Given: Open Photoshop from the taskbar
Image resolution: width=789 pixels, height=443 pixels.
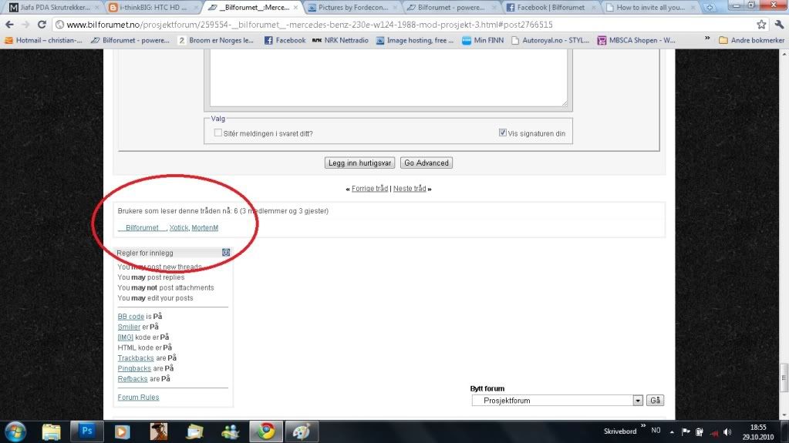Looking at the screenshot, I should [x=86, y=431].
